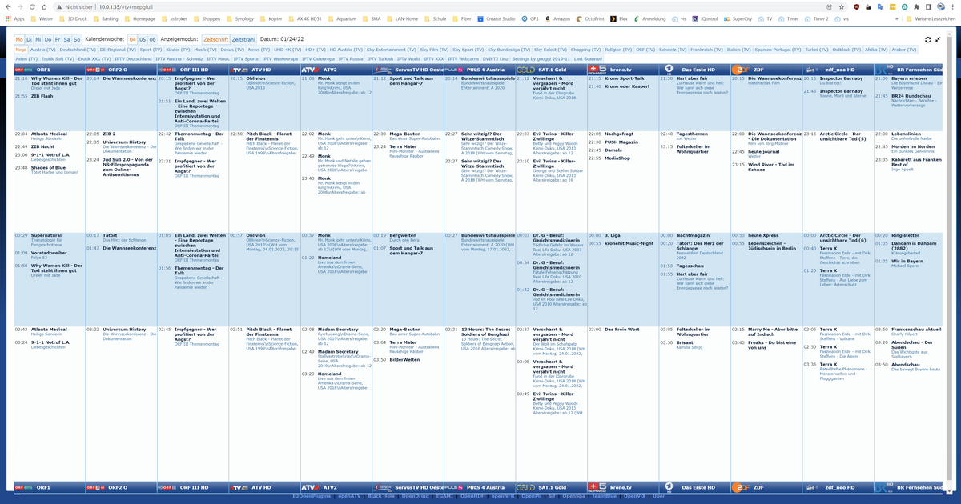Screen dimensions: 961x504
Task: Expand hidden bookmarks with the » chevron
Action: [897, 18]
